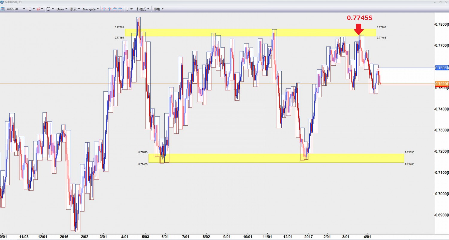Click the candlestick chart type icon

pyautogui.click(x=39, y=9)
